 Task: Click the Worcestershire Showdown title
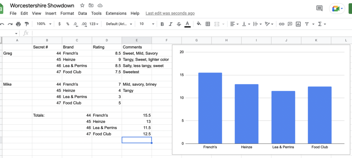point(43,6)
